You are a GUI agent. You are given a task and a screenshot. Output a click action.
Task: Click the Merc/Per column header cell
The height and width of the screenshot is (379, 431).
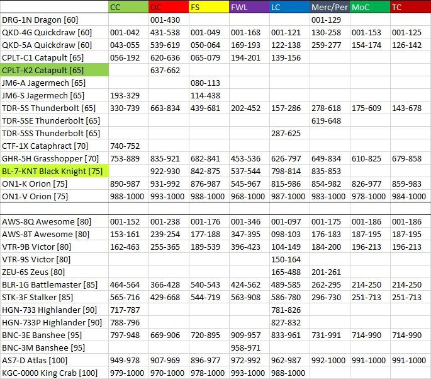(x=330, y=8)
